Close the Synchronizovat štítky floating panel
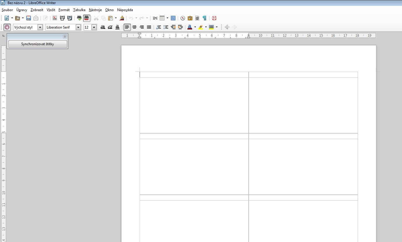The height and width of the screenshot is (242, 402). coord(65,36)
